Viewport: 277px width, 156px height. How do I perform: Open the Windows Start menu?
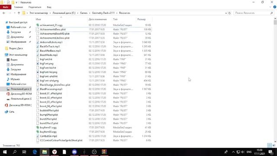[5, 152]
